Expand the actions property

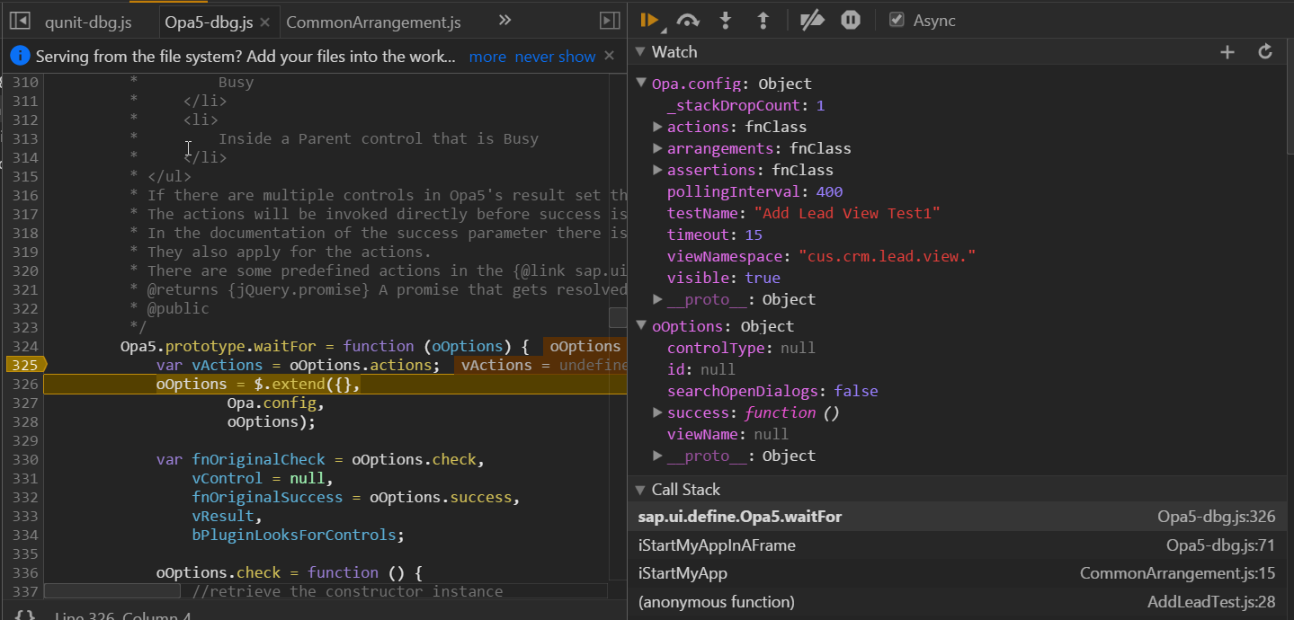(x=657, y=127)
